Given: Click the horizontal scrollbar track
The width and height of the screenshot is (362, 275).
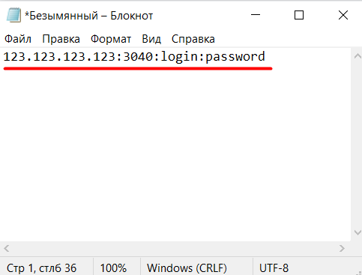Looking at the screenshot, I should (x=175, y=249).
